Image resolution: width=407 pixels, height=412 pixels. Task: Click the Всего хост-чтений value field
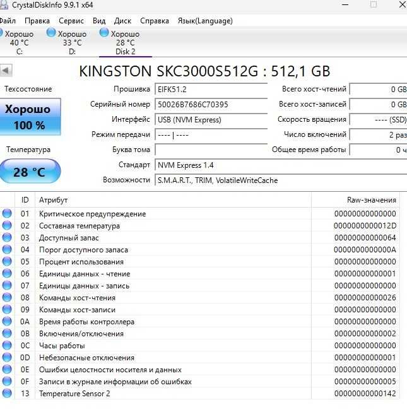point(379,90)
